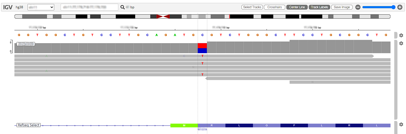Disable the Center Line toggle
The image size is (406, 134).
(x=297, y=7)
